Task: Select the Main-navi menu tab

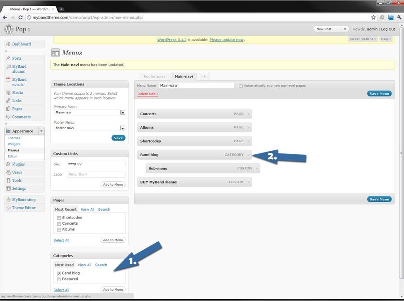Action: (184, 76)
